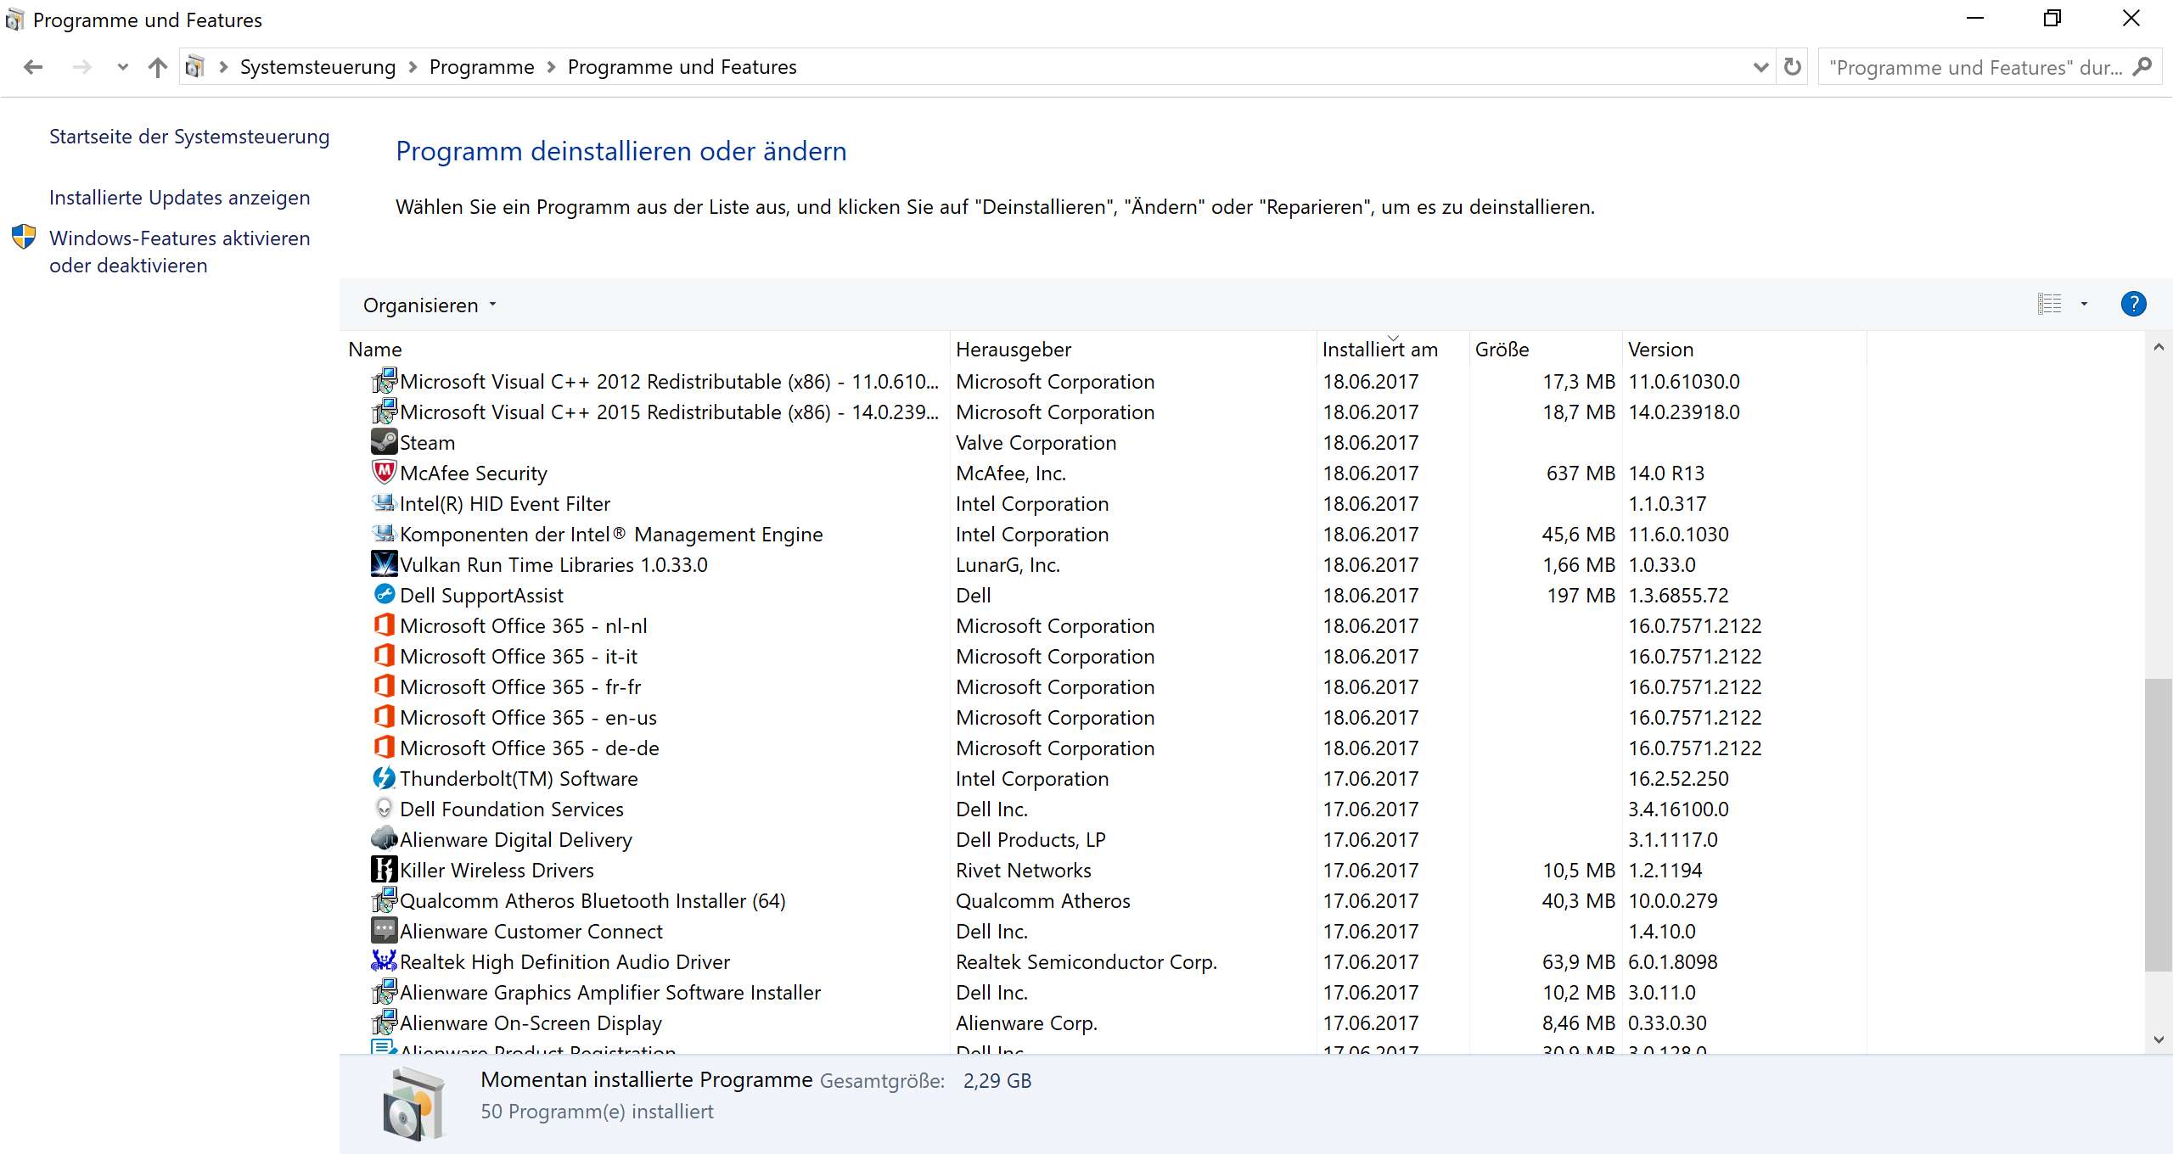Sort by the Installiert am column header
This screenshot has width=2173, height=1154.
[1393, 349]
